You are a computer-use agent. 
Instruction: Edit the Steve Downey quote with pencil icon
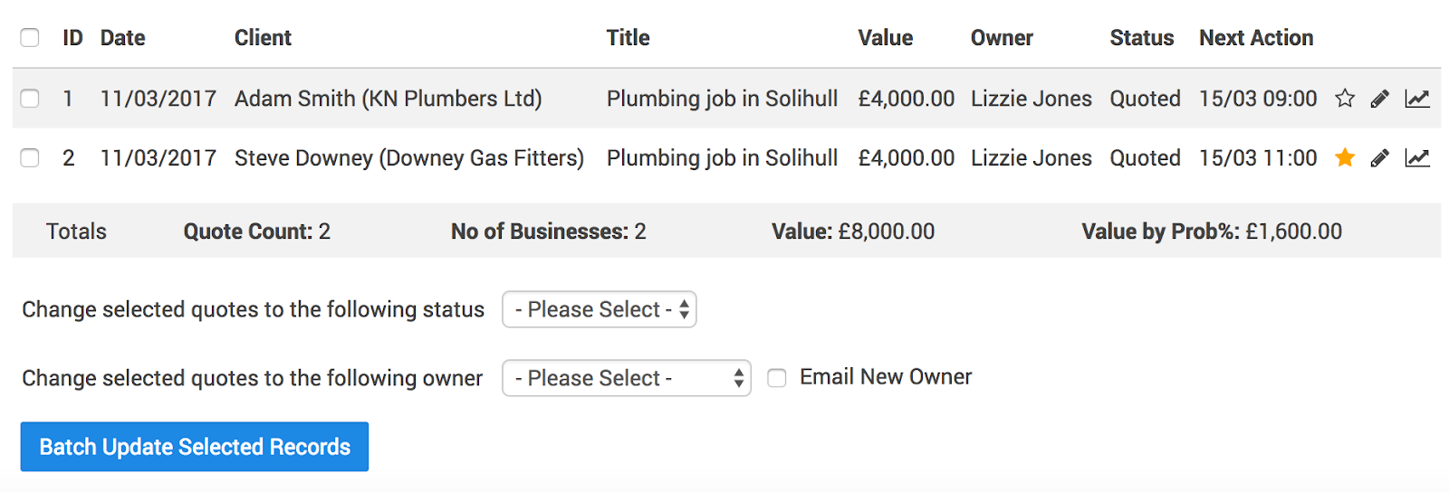(x=1379, y=158)
